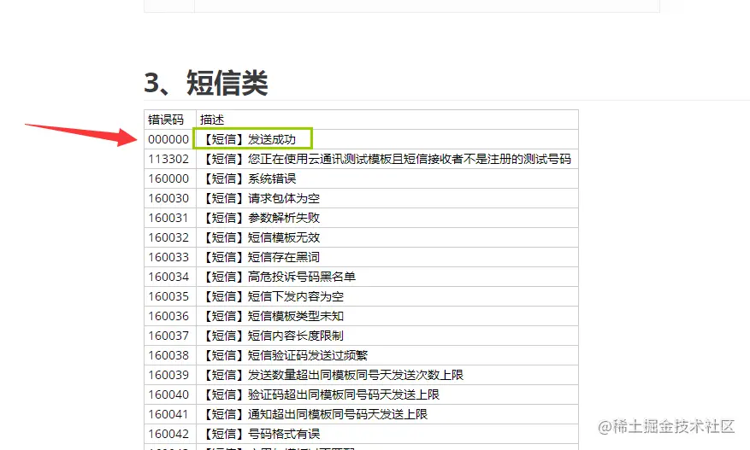Screen dimensions: 750x450
Task: Click '【短信】系统错误' description
Action: pyautogui.click(x=248, y=178)
